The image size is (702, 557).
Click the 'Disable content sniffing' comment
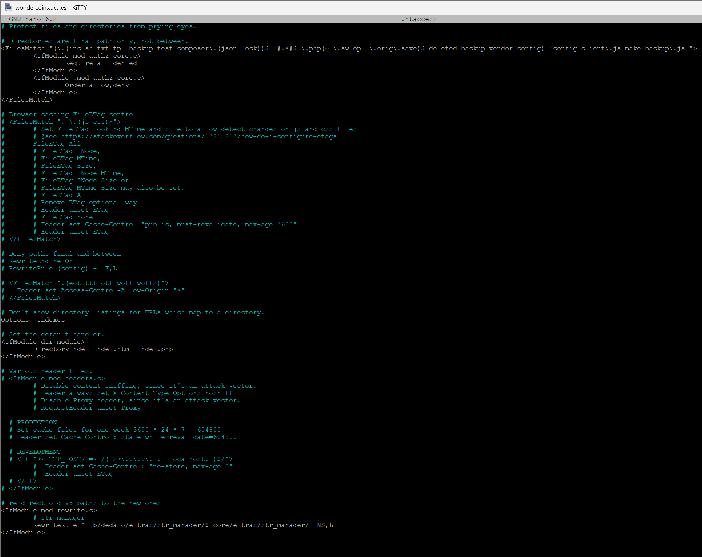[145, 386]
